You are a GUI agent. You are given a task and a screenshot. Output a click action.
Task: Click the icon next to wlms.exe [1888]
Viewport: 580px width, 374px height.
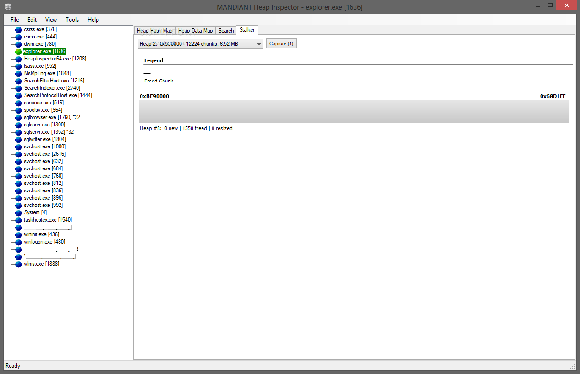(x=18, y=264)
